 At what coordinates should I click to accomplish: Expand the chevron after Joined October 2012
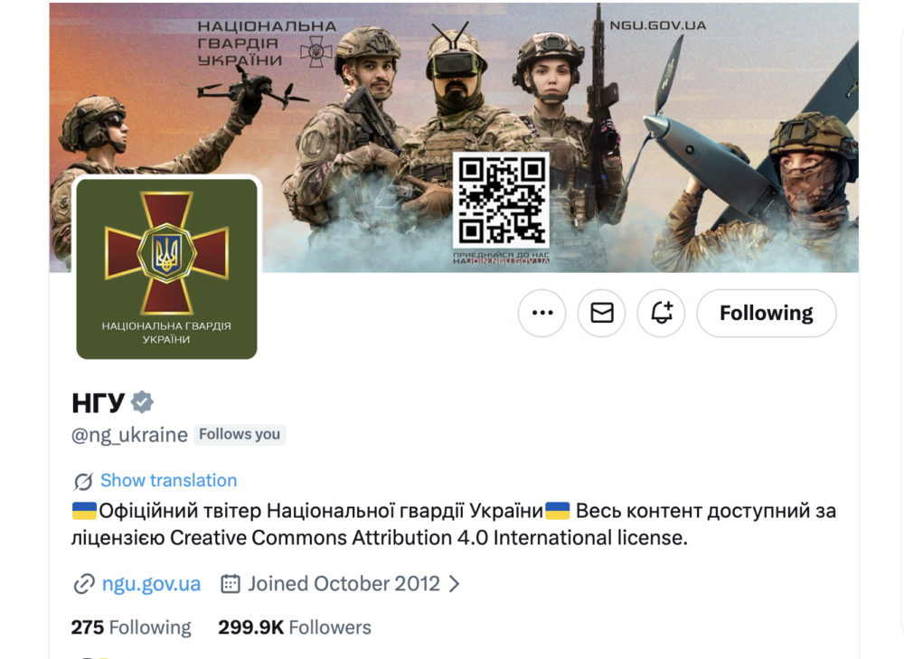pyautogui.click(x=455, y=584)
